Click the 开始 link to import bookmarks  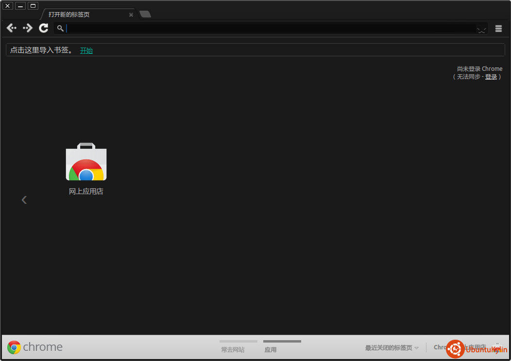(x=86, y=50)
